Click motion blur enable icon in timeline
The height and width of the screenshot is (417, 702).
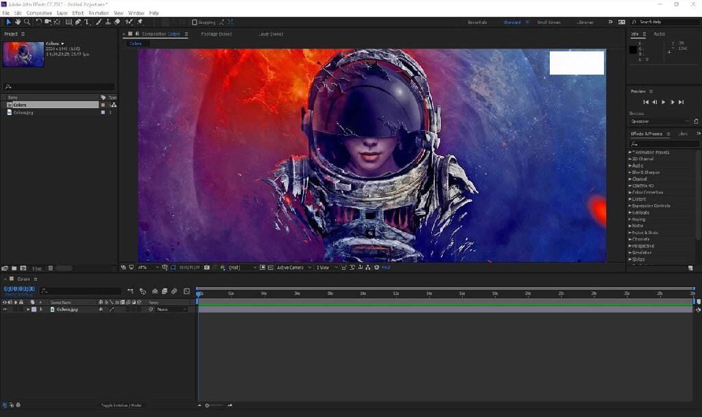click(x=174, y=291)
